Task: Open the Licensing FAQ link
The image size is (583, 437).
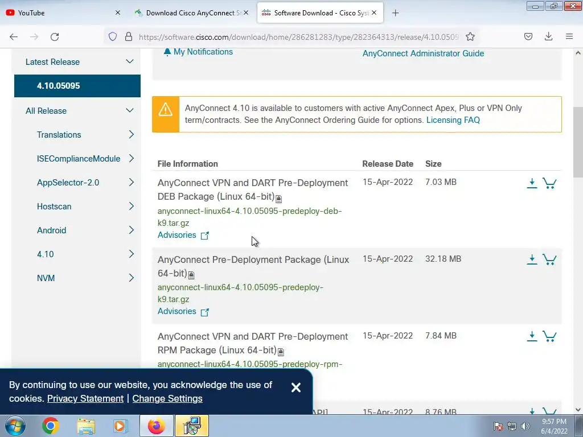Action: [x=453, y=120]
